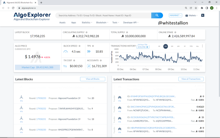The height and width of the screenshot is (138, 220).
Task: Open browser extensions puzzle icon
Action: pos(202,8)
